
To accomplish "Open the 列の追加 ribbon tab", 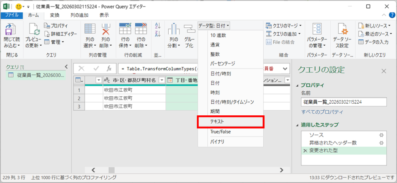I will point(79,15).
